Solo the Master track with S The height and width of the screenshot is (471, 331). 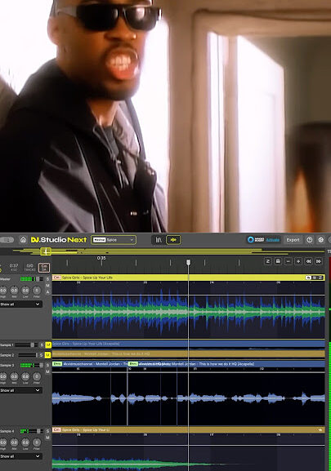coord(47,279)
